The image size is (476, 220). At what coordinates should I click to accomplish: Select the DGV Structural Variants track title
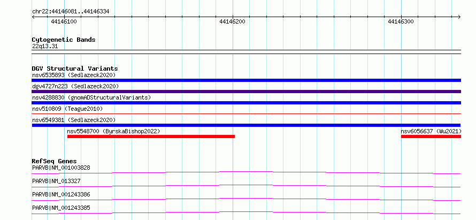(75, 69)
